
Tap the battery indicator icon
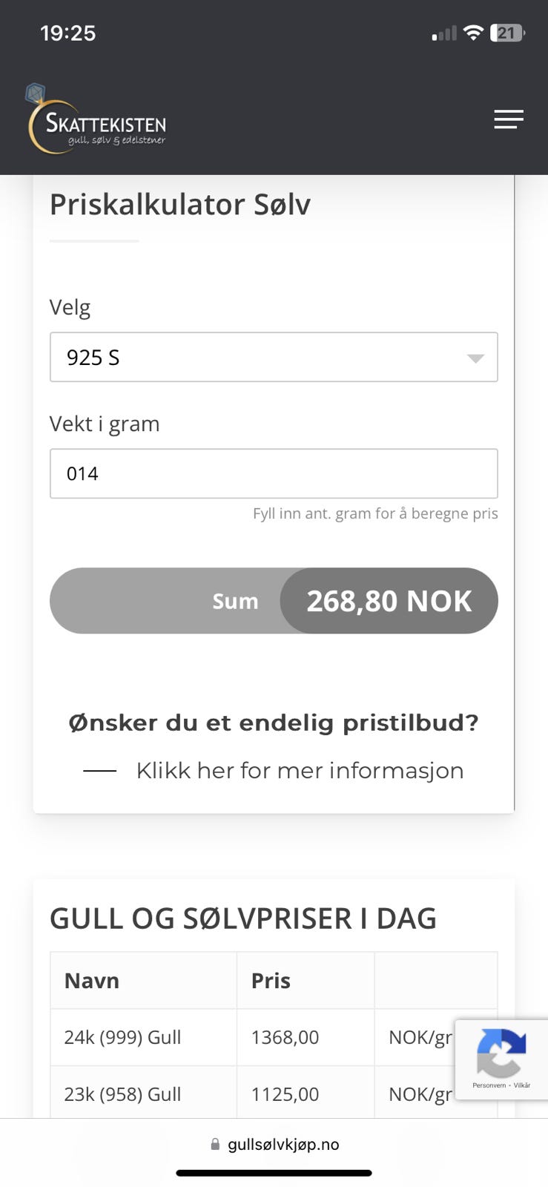(507, 33)
